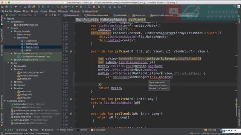Collapse the Gradle Scripts node
The image size is (241, 135).
(5, 101)
